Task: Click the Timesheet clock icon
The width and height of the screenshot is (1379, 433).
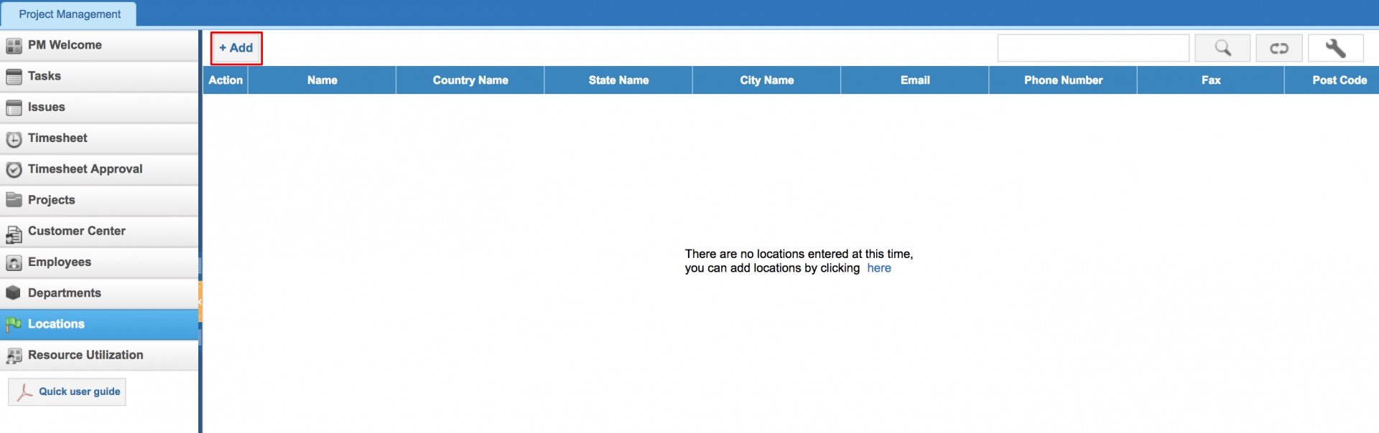Action: tap(14, 139)
